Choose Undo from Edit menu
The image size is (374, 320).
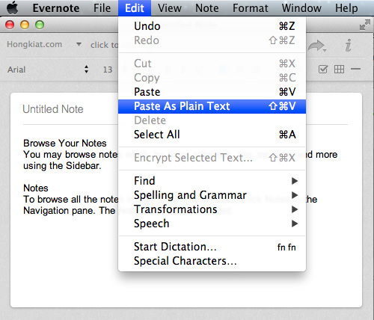click(212, 26)
